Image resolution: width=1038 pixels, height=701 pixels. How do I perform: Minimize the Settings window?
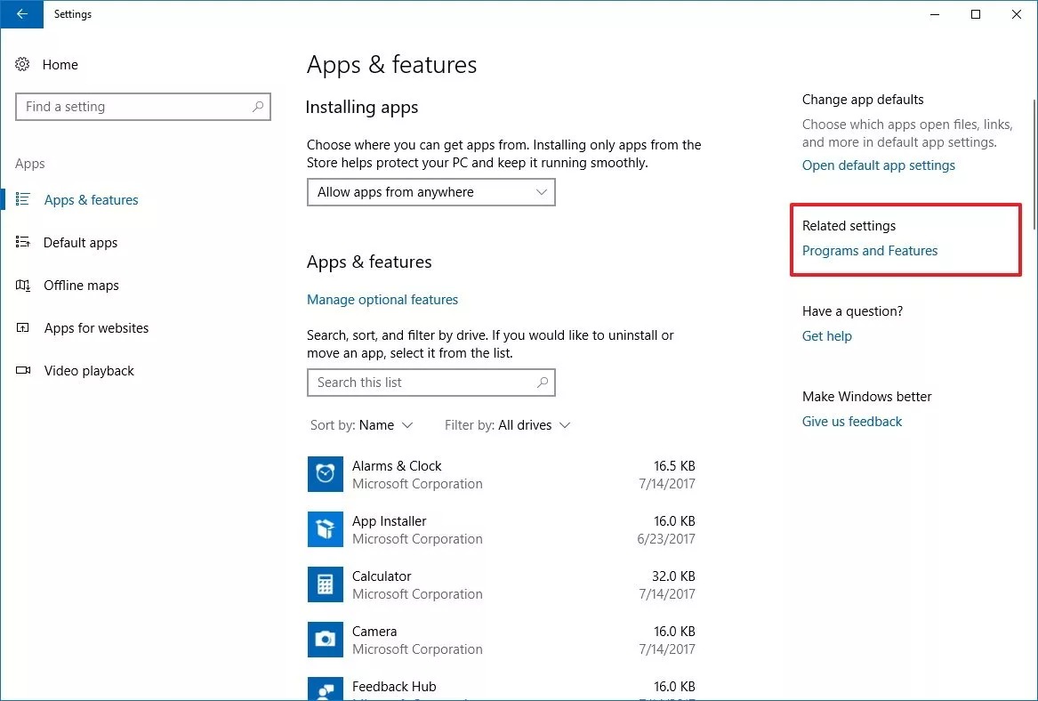935,14
